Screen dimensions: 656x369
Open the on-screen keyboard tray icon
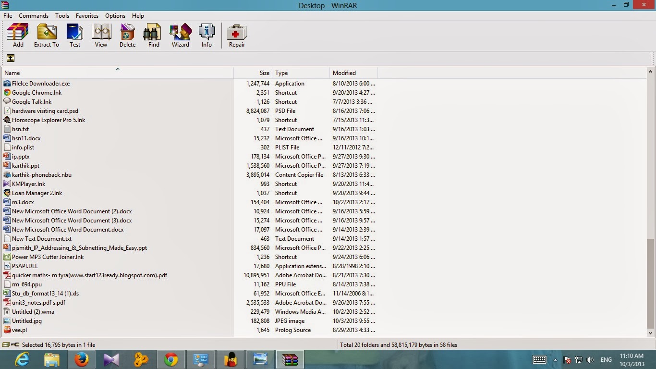[x=539, y=359]
